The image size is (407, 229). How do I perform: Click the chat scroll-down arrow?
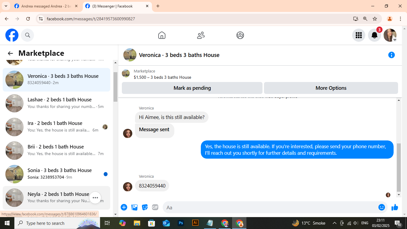point(399,195)
